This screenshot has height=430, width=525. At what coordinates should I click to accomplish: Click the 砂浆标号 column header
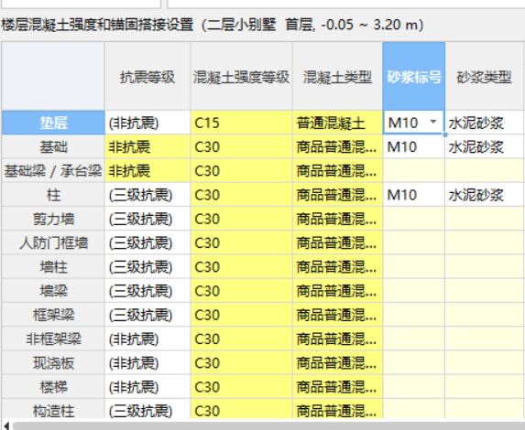[414, 77]
